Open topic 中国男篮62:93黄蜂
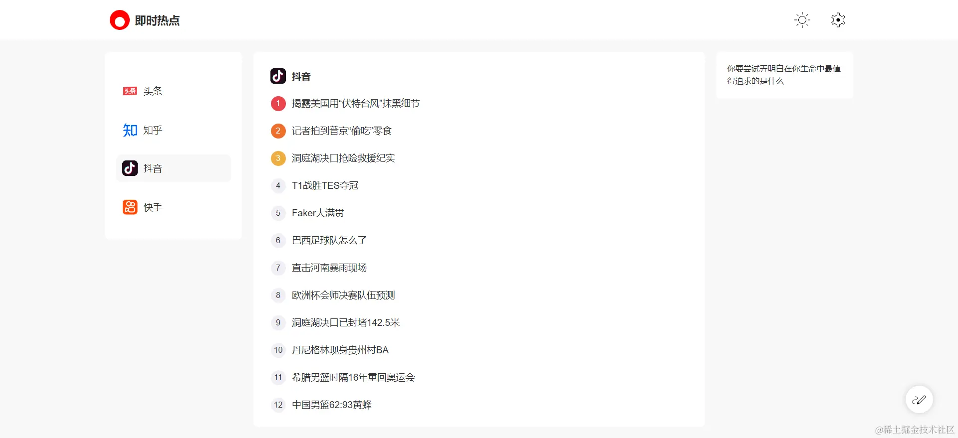Image resolution: width=958 pixels, height=438 pixels. tap(331, 405)
